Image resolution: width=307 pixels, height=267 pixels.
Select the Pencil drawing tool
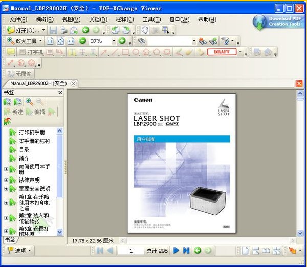179,52
